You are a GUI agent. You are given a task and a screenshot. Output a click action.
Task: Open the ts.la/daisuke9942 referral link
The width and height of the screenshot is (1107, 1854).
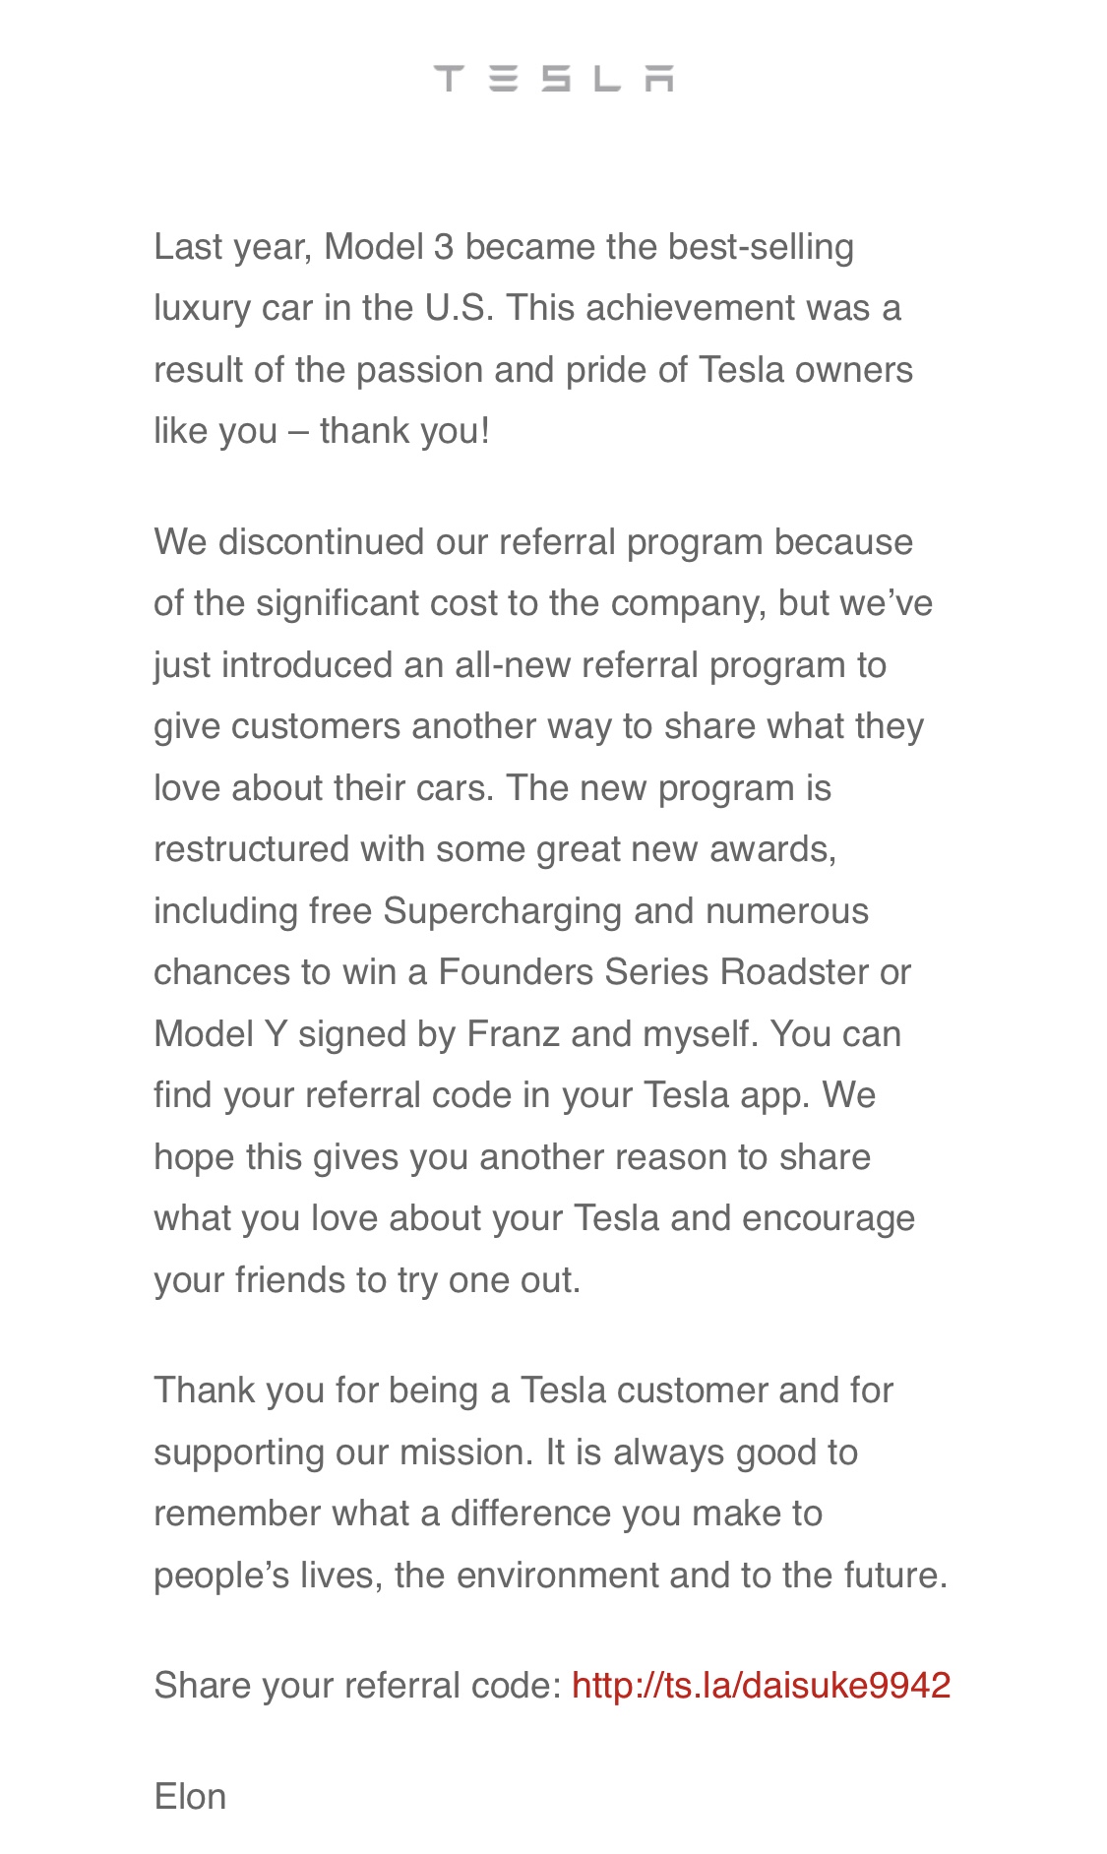click(761, 1686)
